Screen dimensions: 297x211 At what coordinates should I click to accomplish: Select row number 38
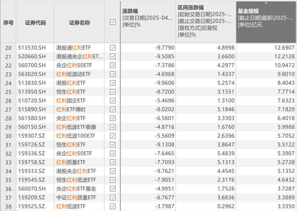point(8,207)
